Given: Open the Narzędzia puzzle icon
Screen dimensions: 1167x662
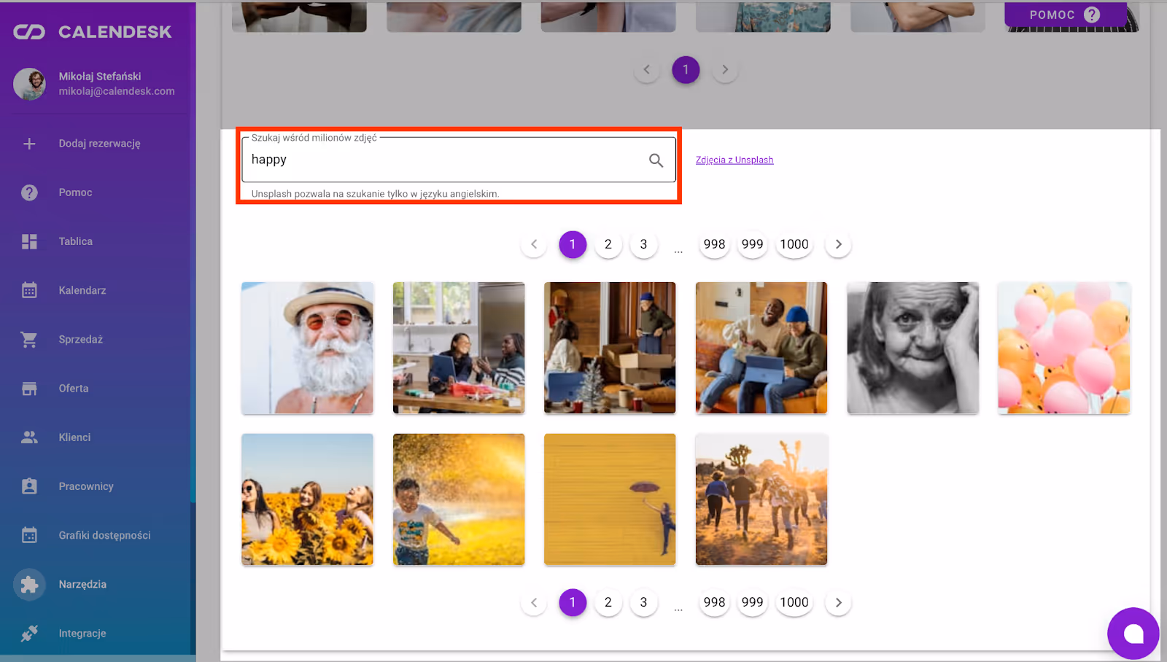Looking at the screenshot, I should (29, 584).
